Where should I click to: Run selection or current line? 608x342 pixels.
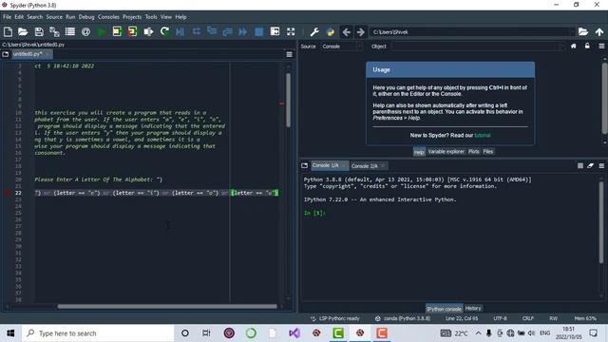(148, 31)
